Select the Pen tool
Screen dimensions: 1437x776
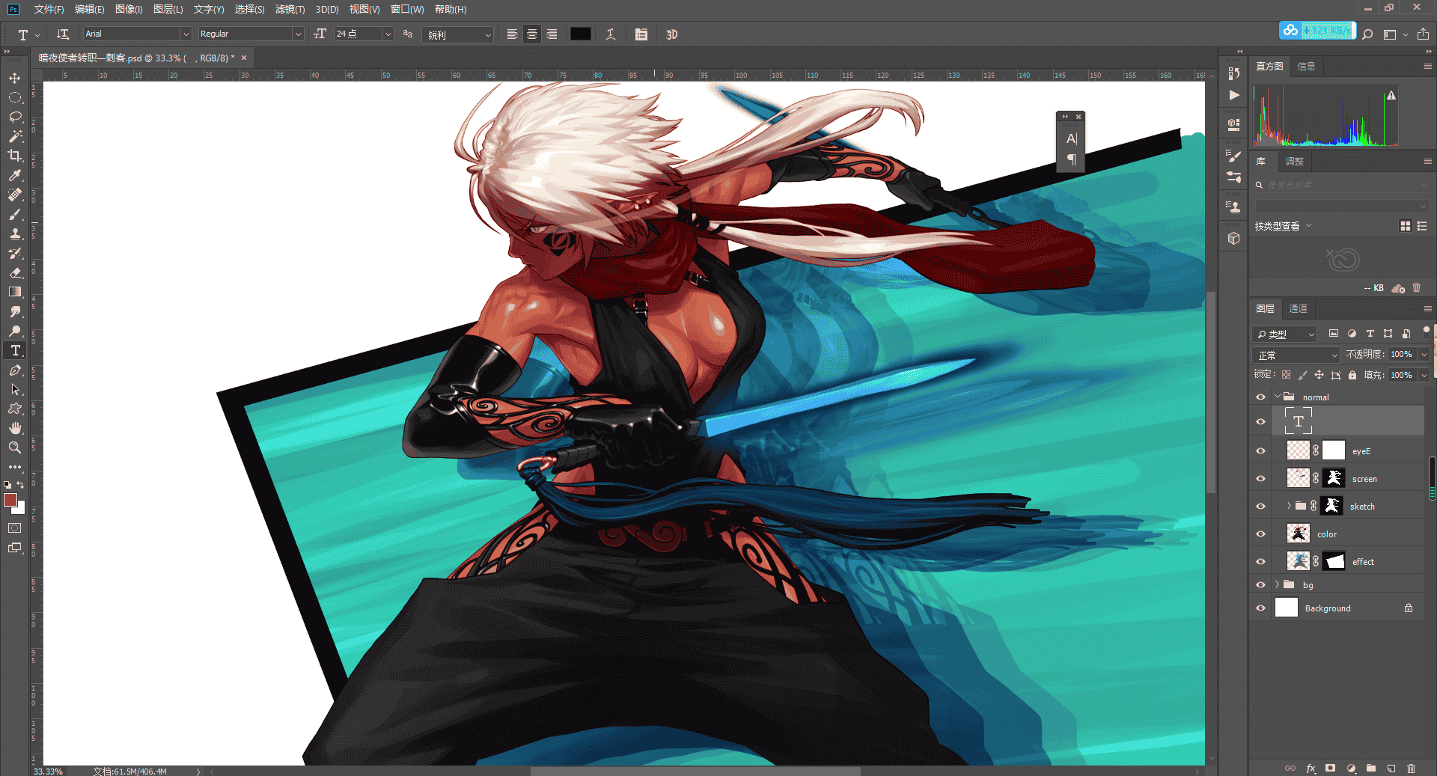15,370
